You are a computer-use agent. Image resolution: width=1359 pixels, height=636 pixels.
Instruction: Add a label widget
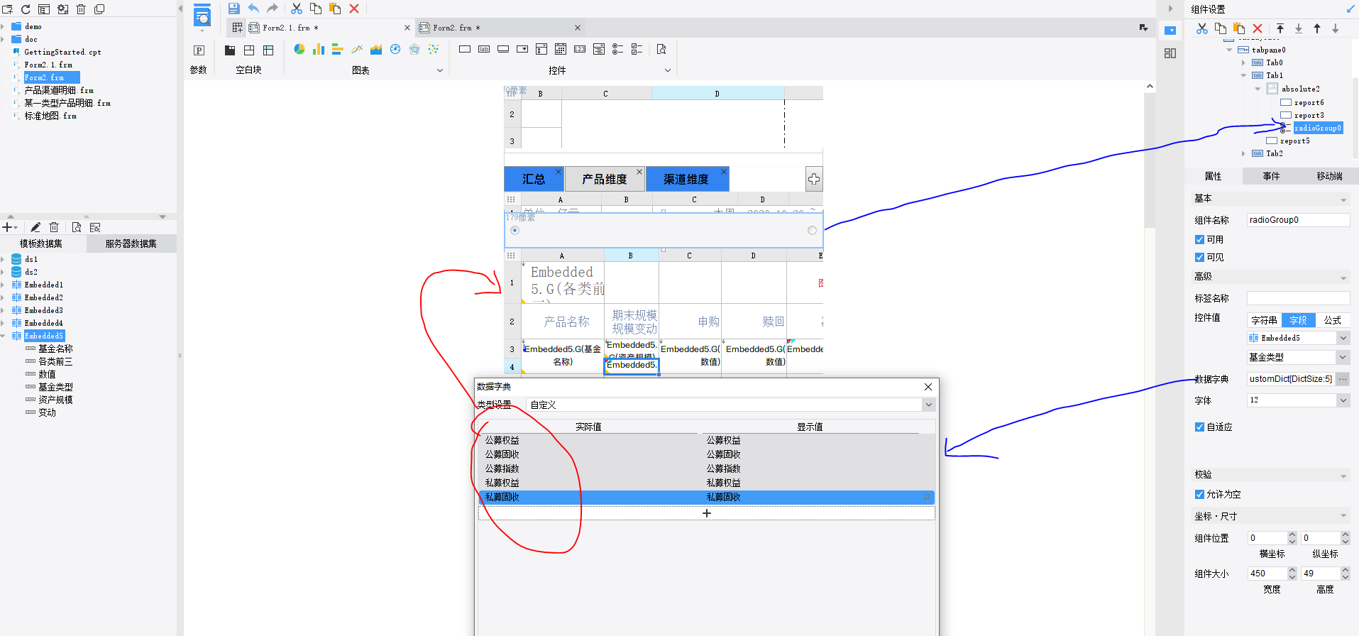484,49
